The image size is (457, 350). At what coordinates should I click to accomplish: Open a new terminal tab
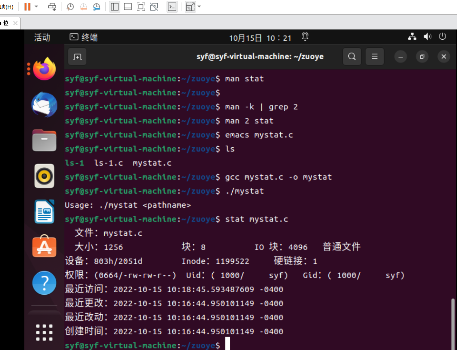click(77, 56)
